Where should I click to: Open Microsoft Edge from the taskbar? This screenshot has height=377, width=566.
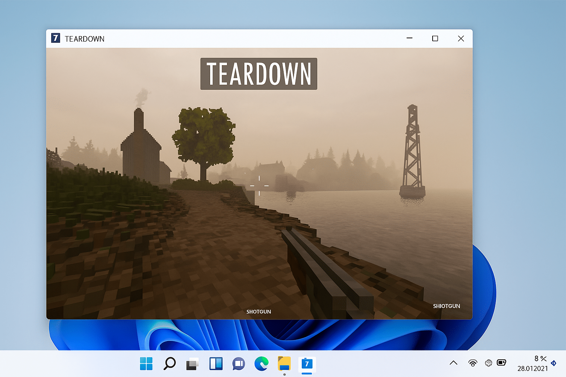[261, 364]
